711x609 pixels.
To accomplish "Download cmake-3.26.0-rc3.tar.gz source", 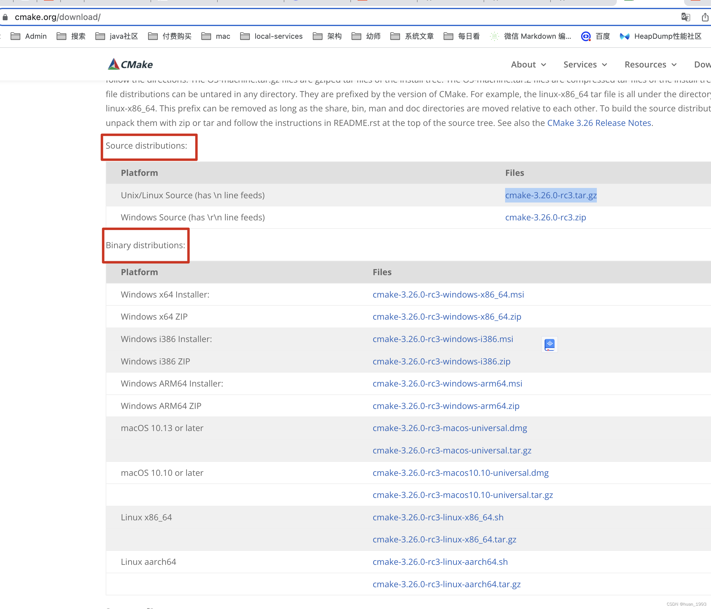I will (551, 195).
